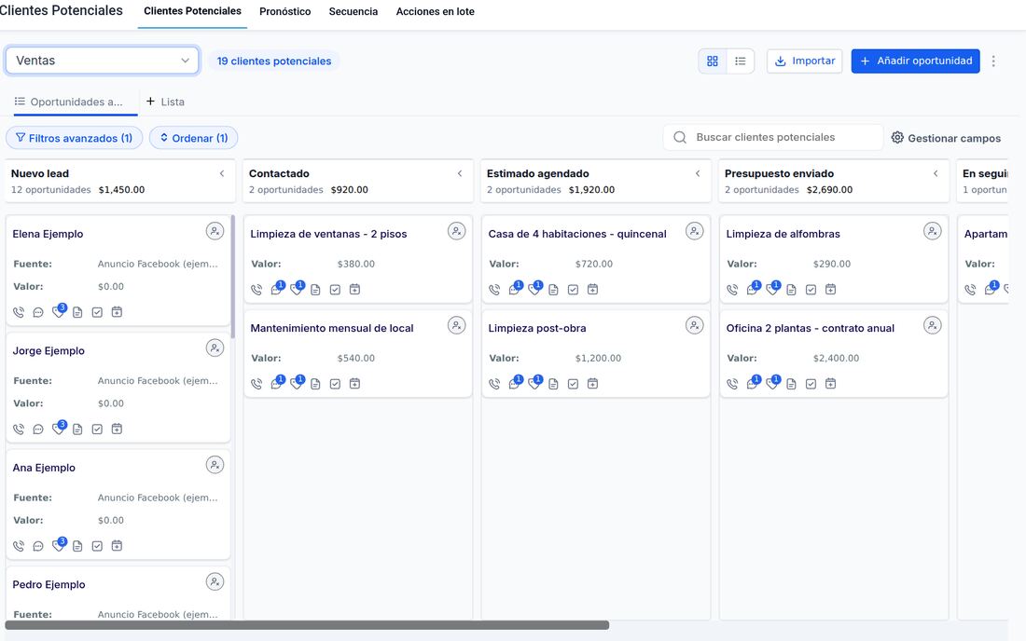Click phone icon on Limpieza de ventanas card
Image resolution: width=1026 pixels, height=641 pixels.
pos(256,290)
